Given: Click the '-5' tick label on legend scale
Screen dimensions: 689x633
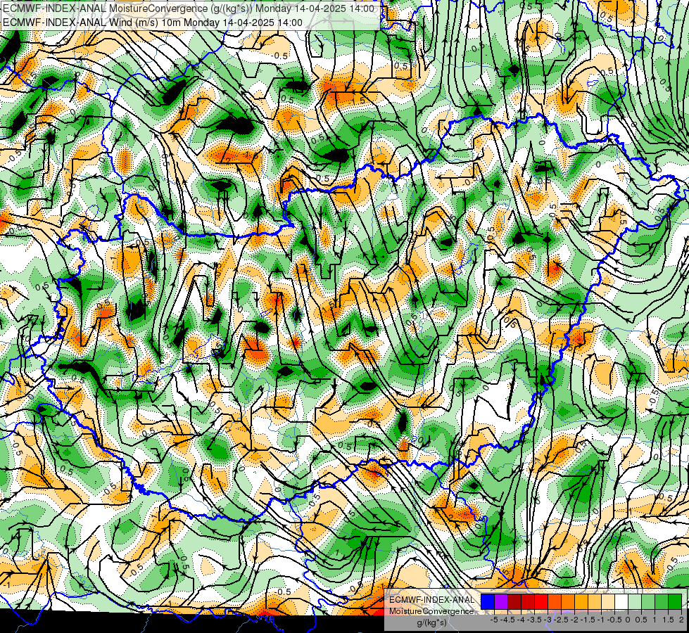Looking at the screenshot, I should (x=494, y=620).
